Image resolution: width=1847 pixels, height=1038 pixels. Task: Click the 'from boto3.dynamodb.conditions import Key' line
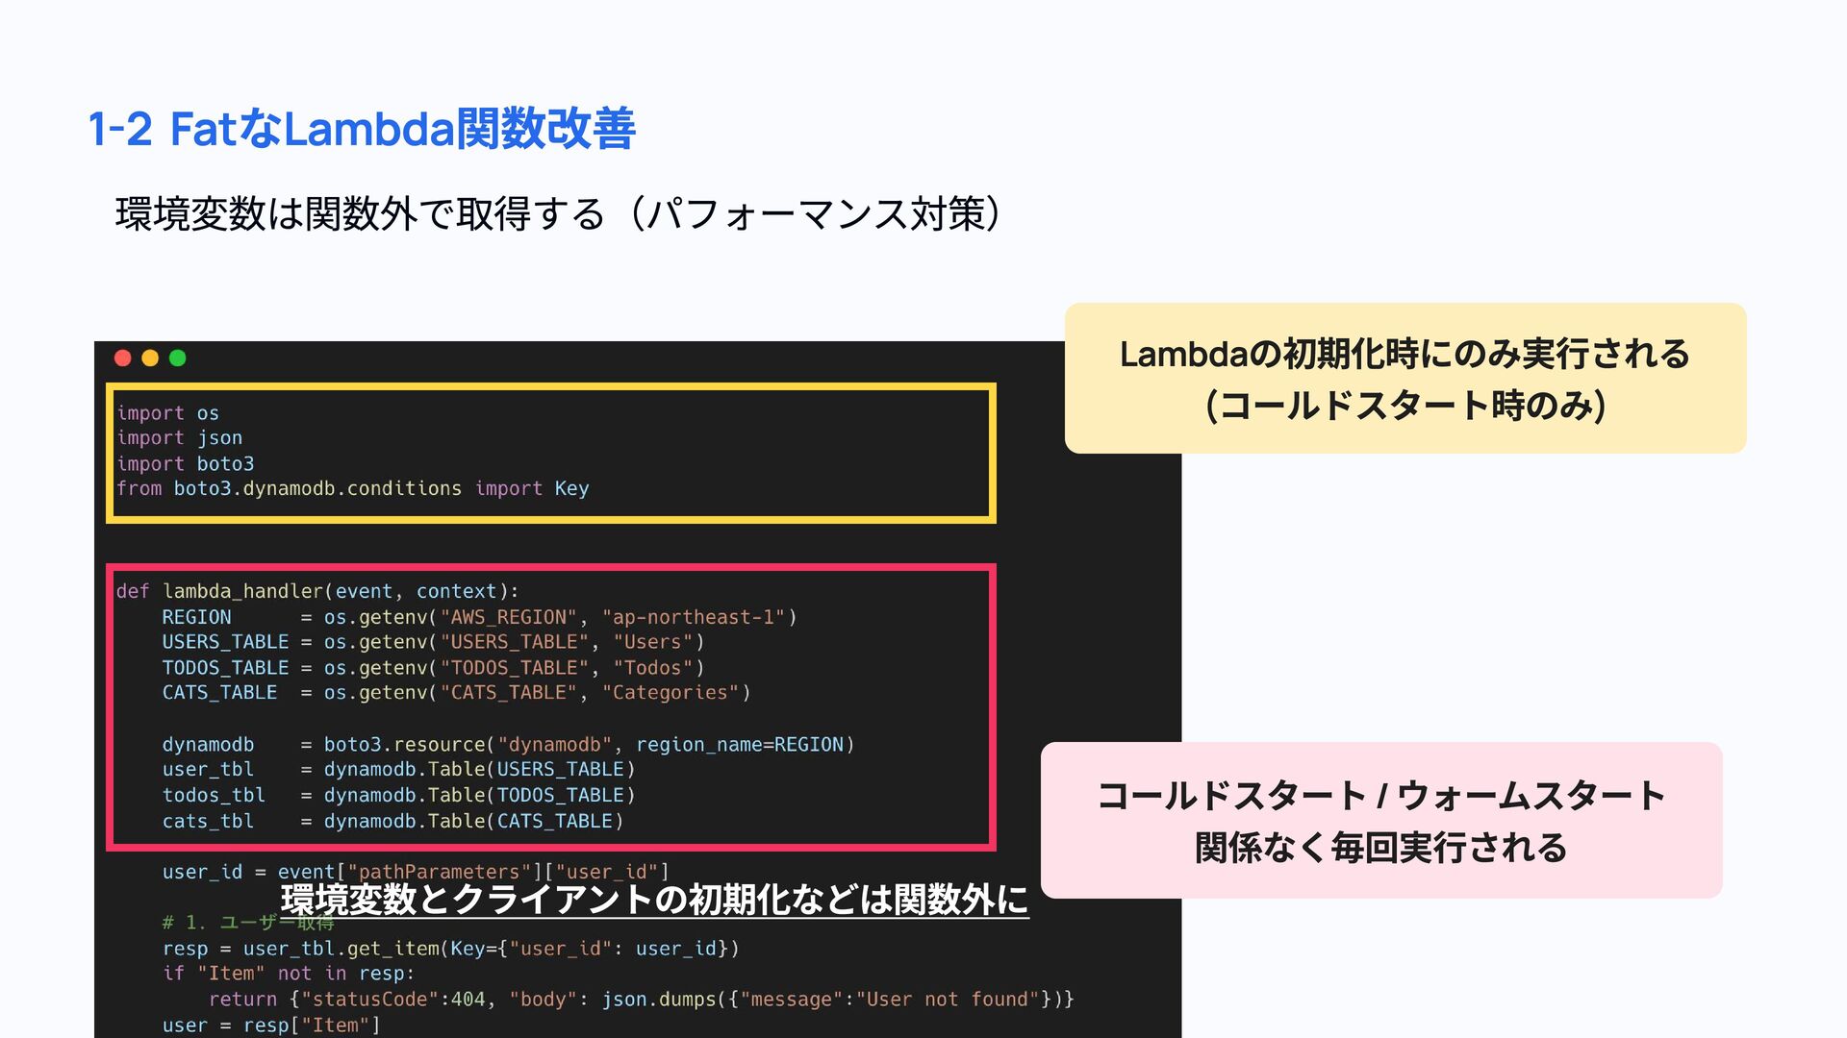point(352,489)
